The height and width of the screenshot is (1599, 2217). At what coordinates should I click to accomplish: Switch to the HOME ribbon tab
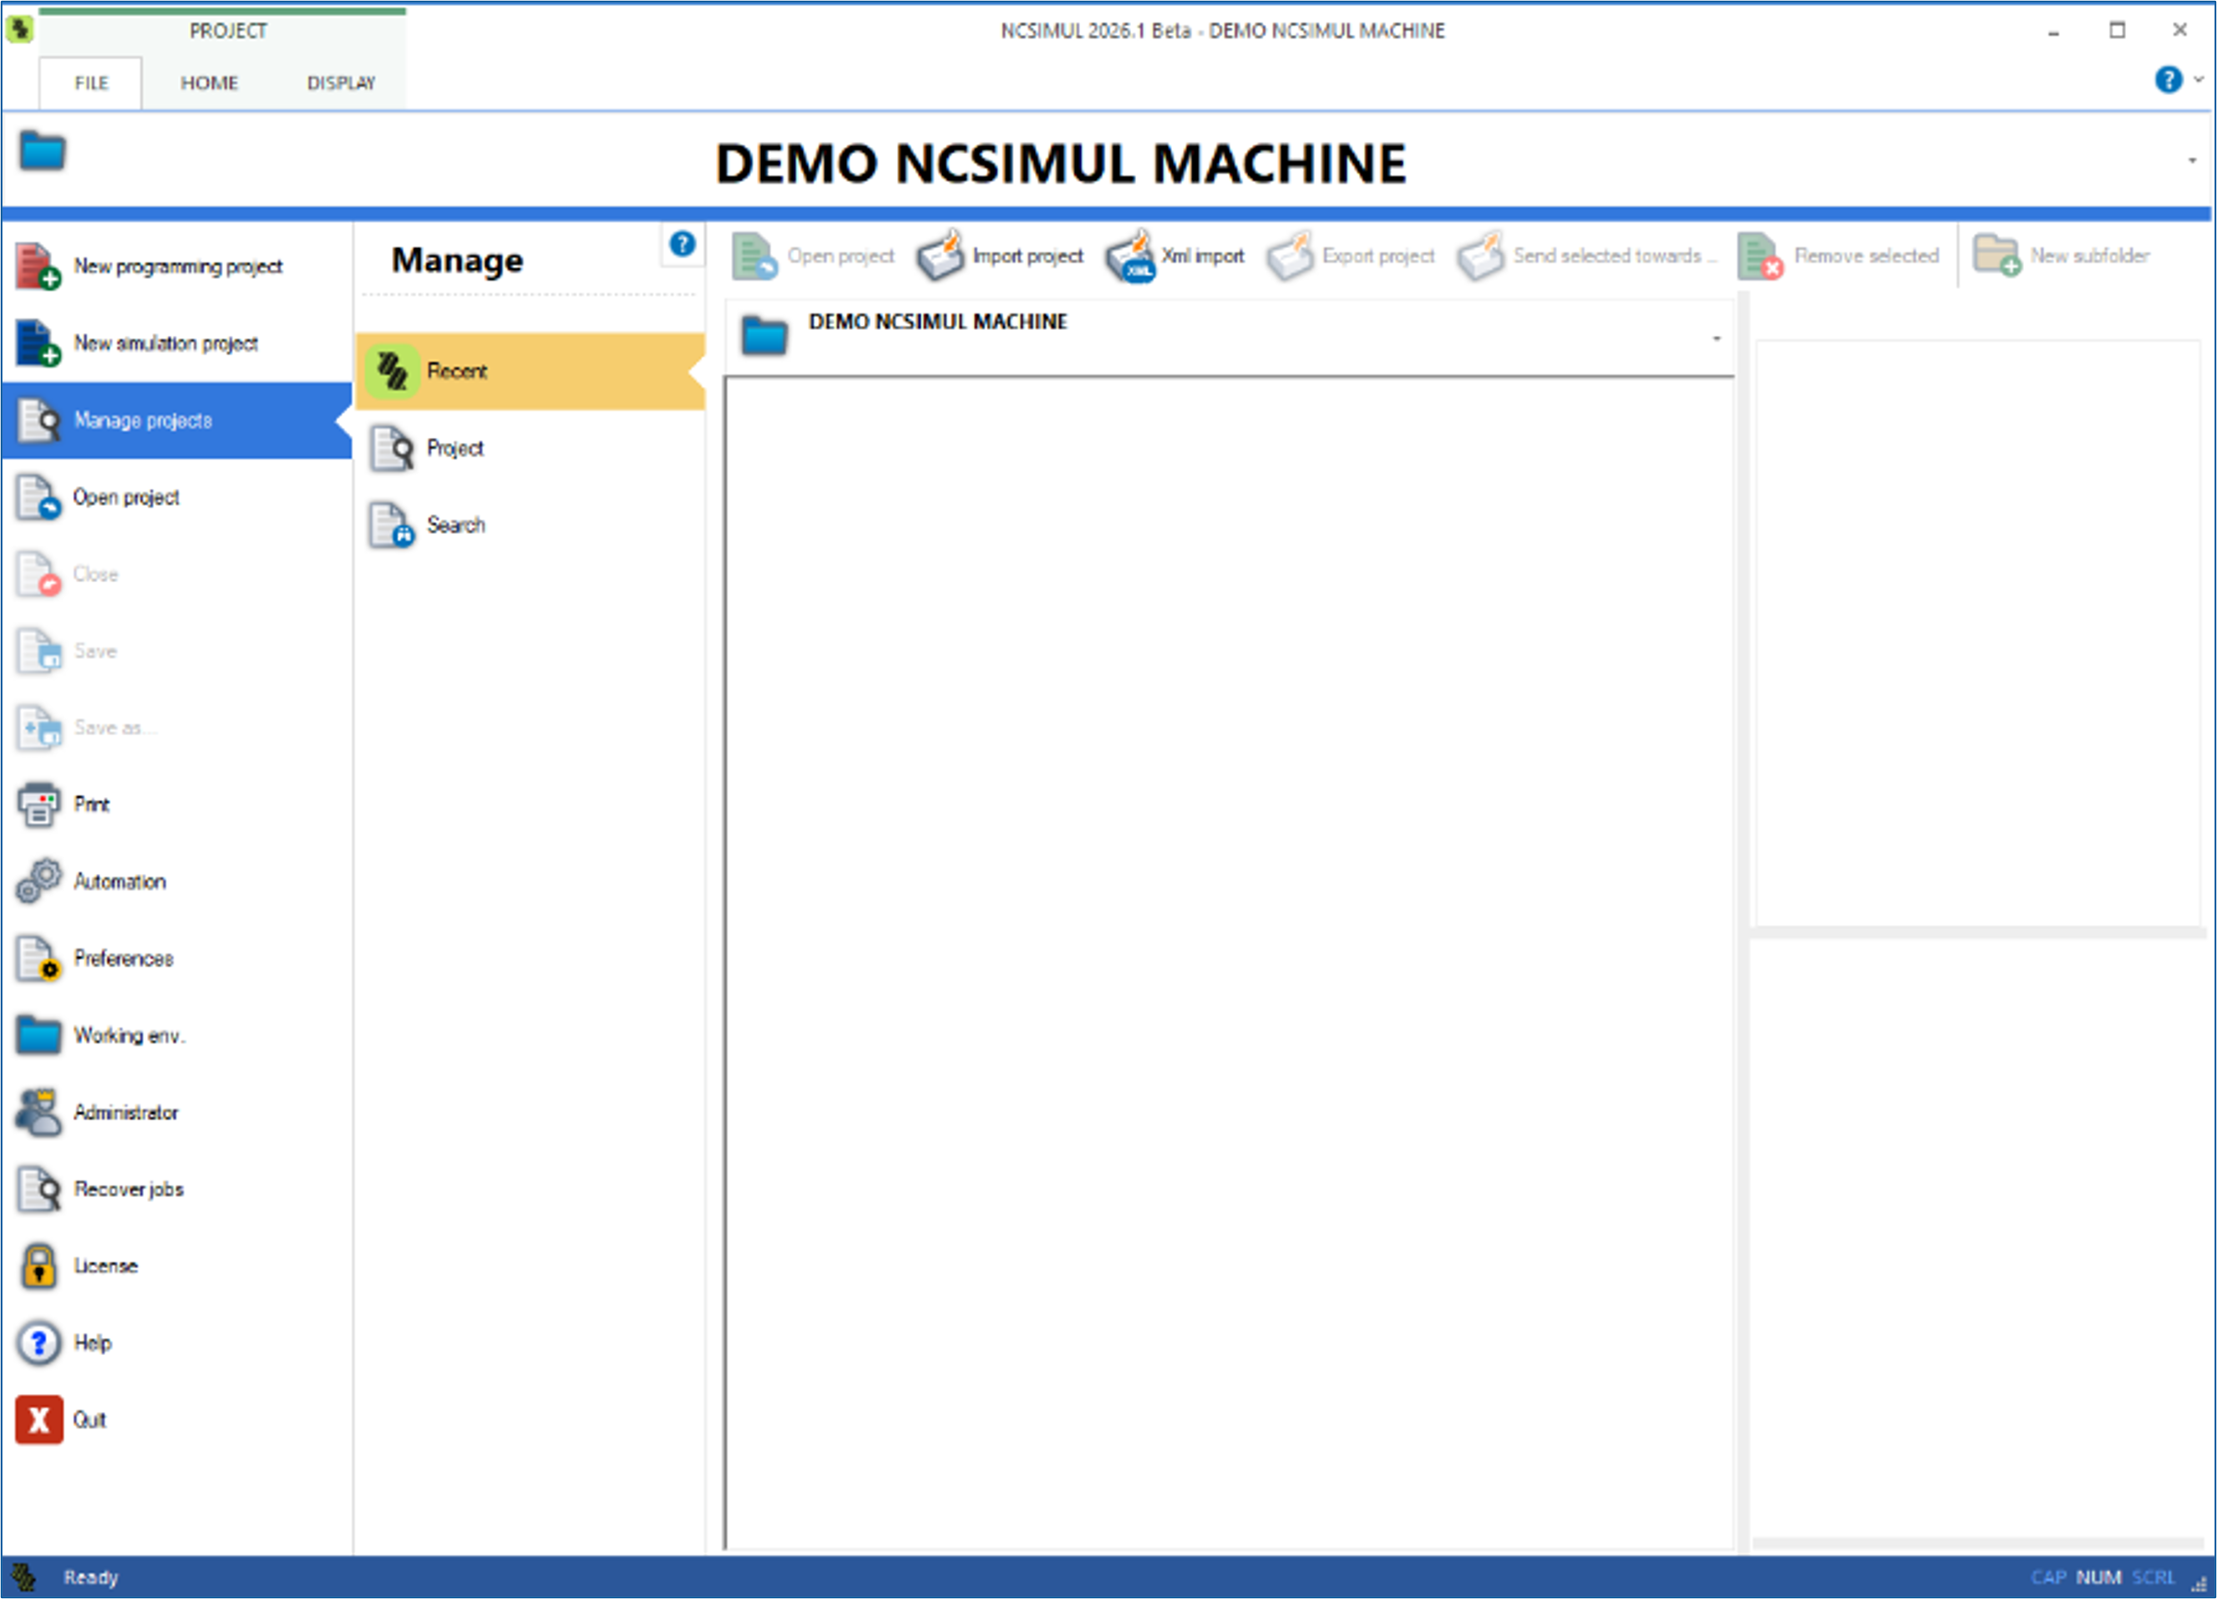209,83
